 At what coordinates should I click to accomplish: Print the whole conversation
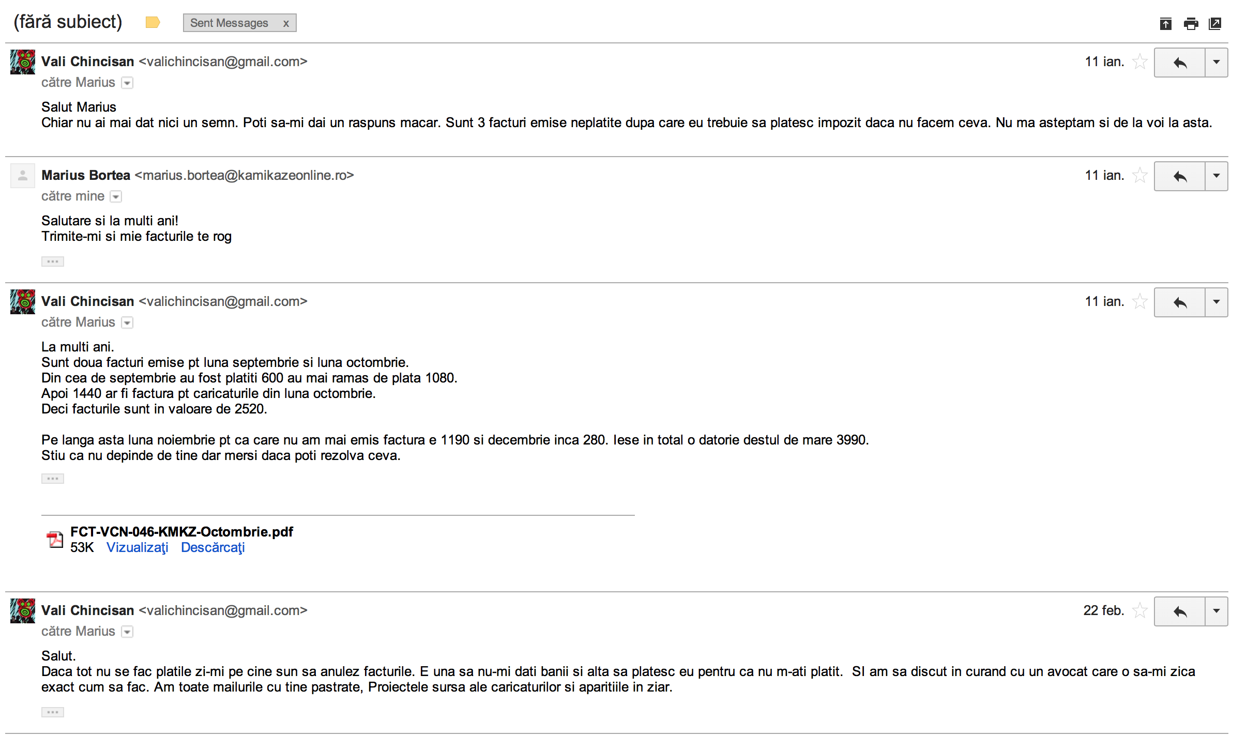(x=1191, y=24)
